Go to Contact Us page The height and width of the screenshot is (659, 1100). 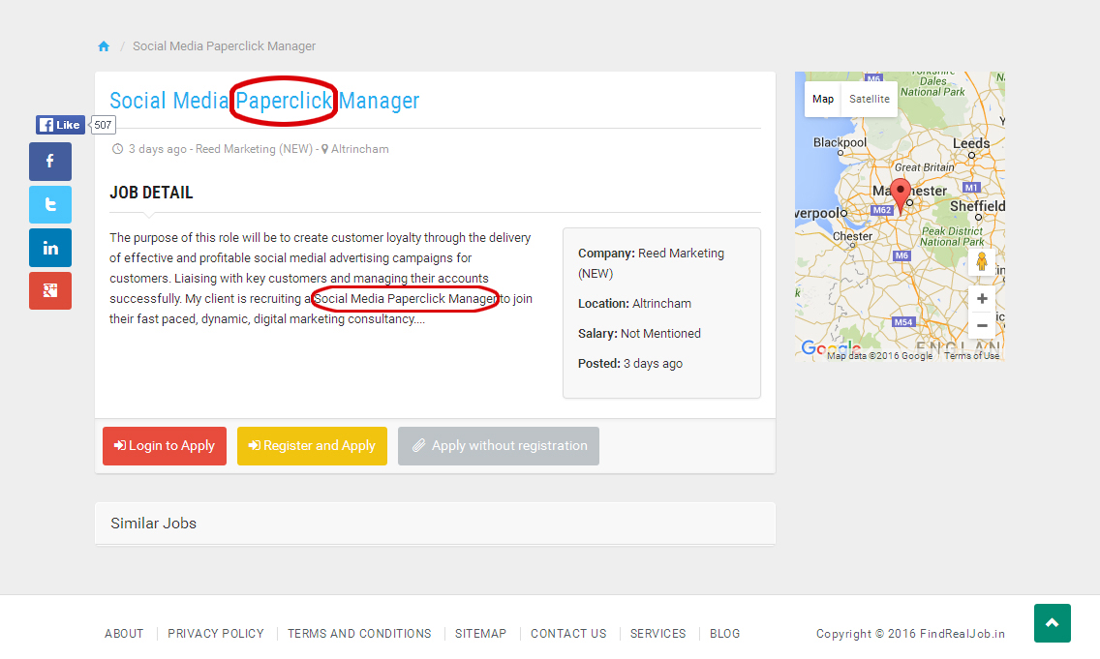pos(568,634)
